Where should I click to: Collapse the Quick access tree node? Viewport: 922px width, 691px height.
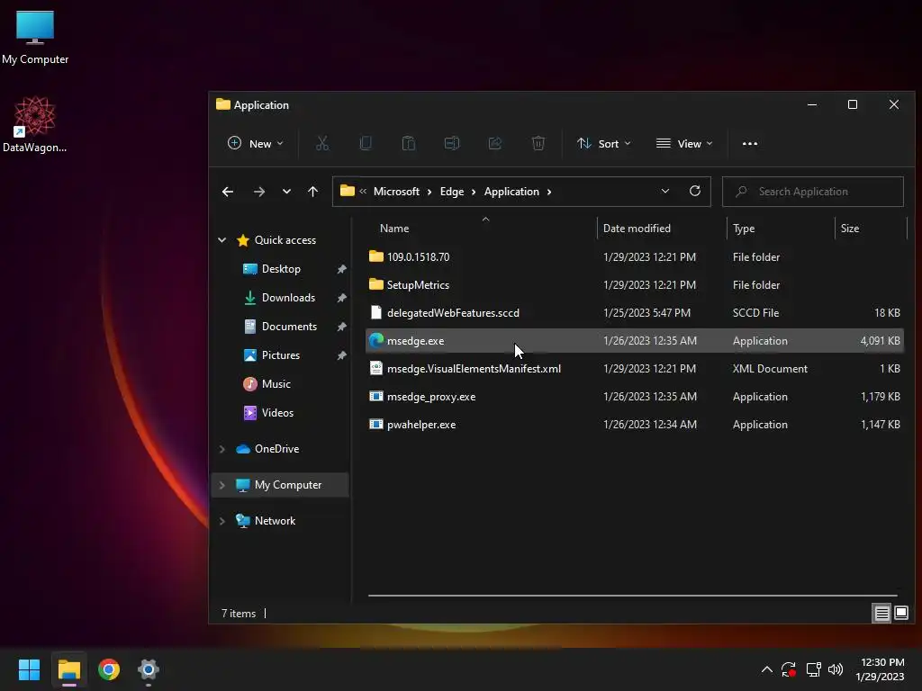click(x=222, y=239)
